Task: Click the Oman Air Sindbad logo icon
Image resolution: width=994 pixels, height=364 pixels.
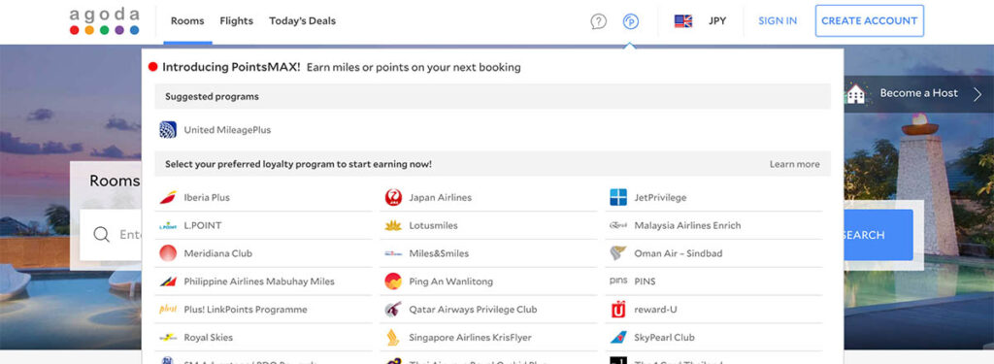Action: pyautogui.click(x=618, y=253)
